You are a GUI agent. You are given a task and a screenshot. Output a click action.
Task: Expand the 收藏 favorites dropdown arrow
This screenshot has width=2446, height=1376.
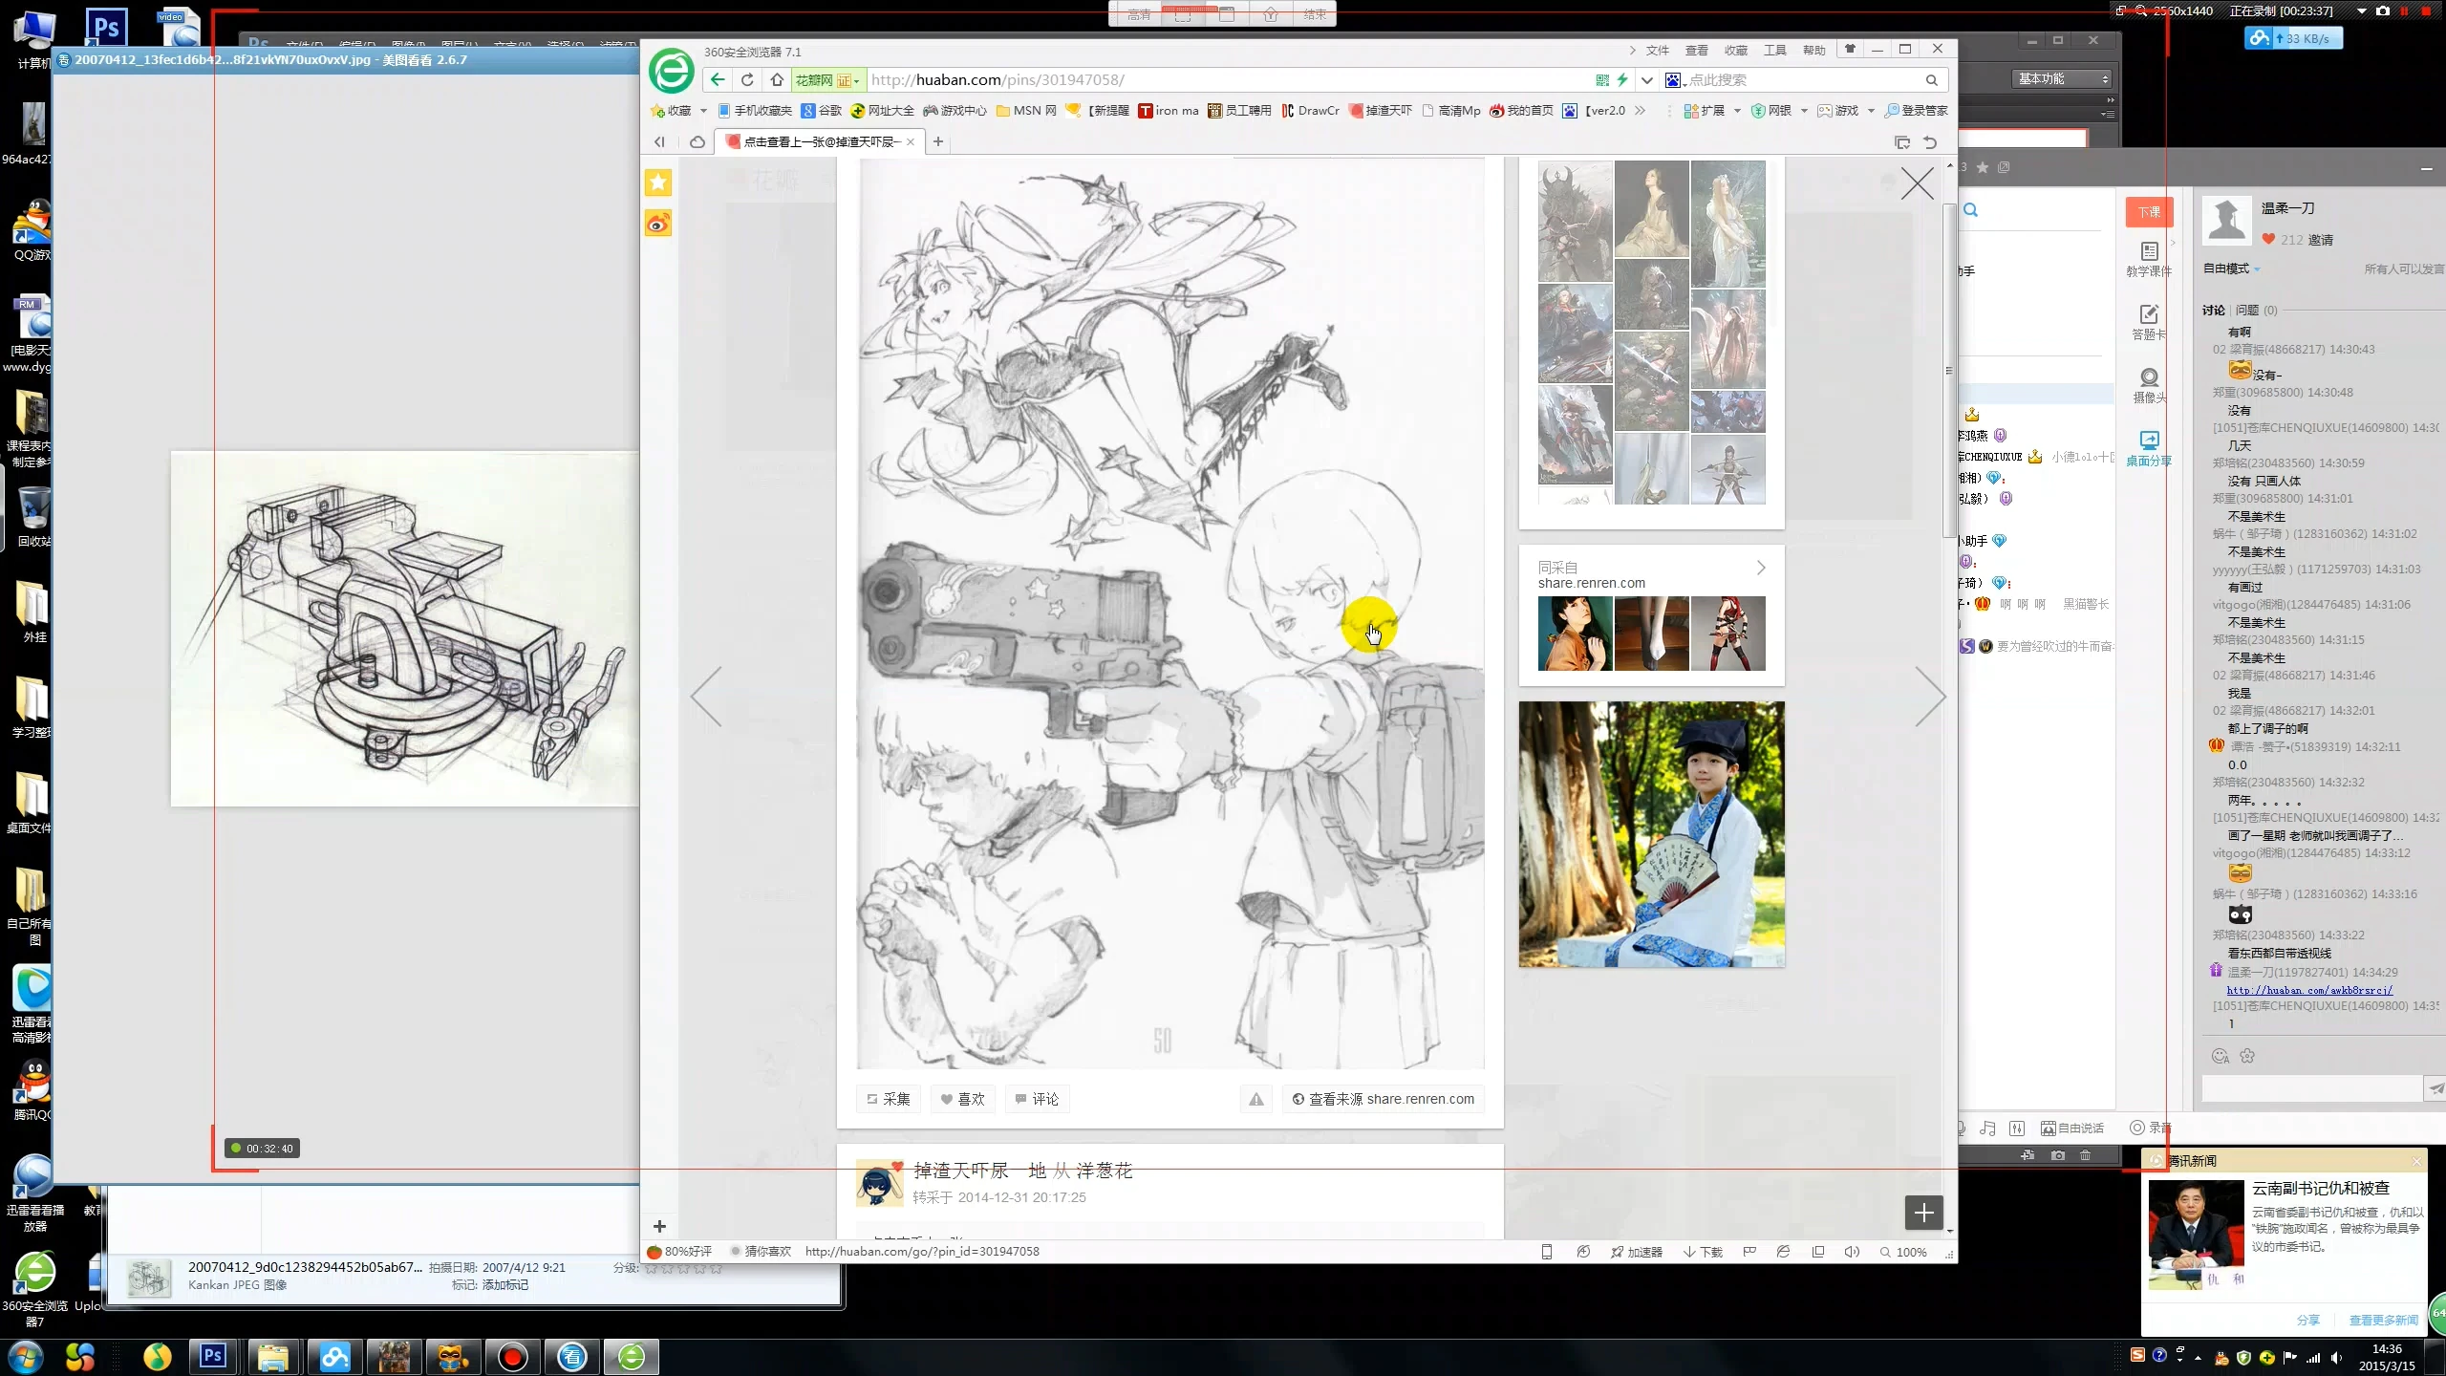(x=703, y=111)
